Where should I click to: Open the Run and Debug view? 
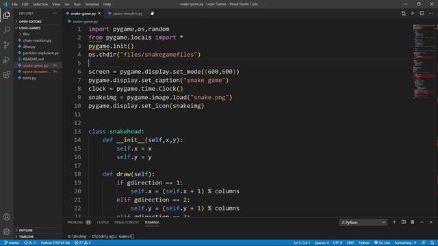pyautogui.click(x=6, y=59)
